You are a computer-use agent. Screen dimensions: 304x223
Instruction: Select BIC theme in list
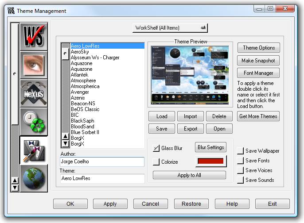[107, 115]
